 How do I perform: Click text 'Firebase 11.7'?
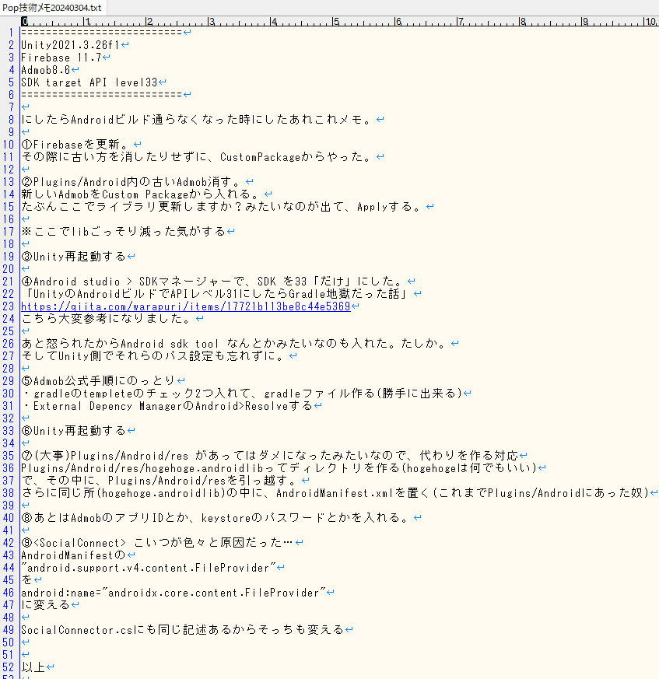click(61, 58)
